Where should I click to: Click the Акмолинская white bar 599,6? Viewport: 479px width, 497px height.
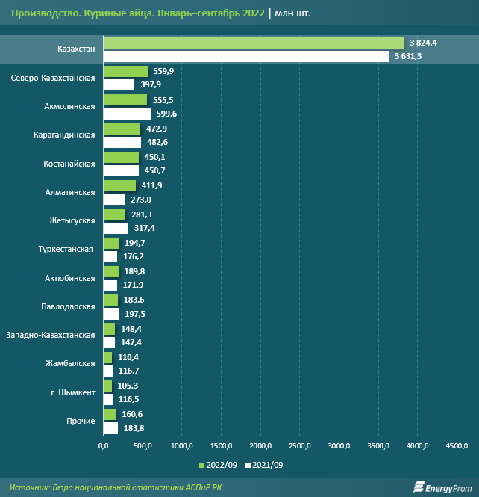(127, 114)
